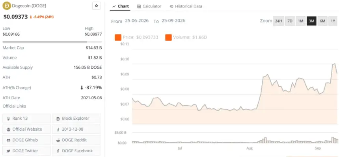Open the From date 25-06-2026 field
The width and height of the screenshot is (339, 157).
137,21
